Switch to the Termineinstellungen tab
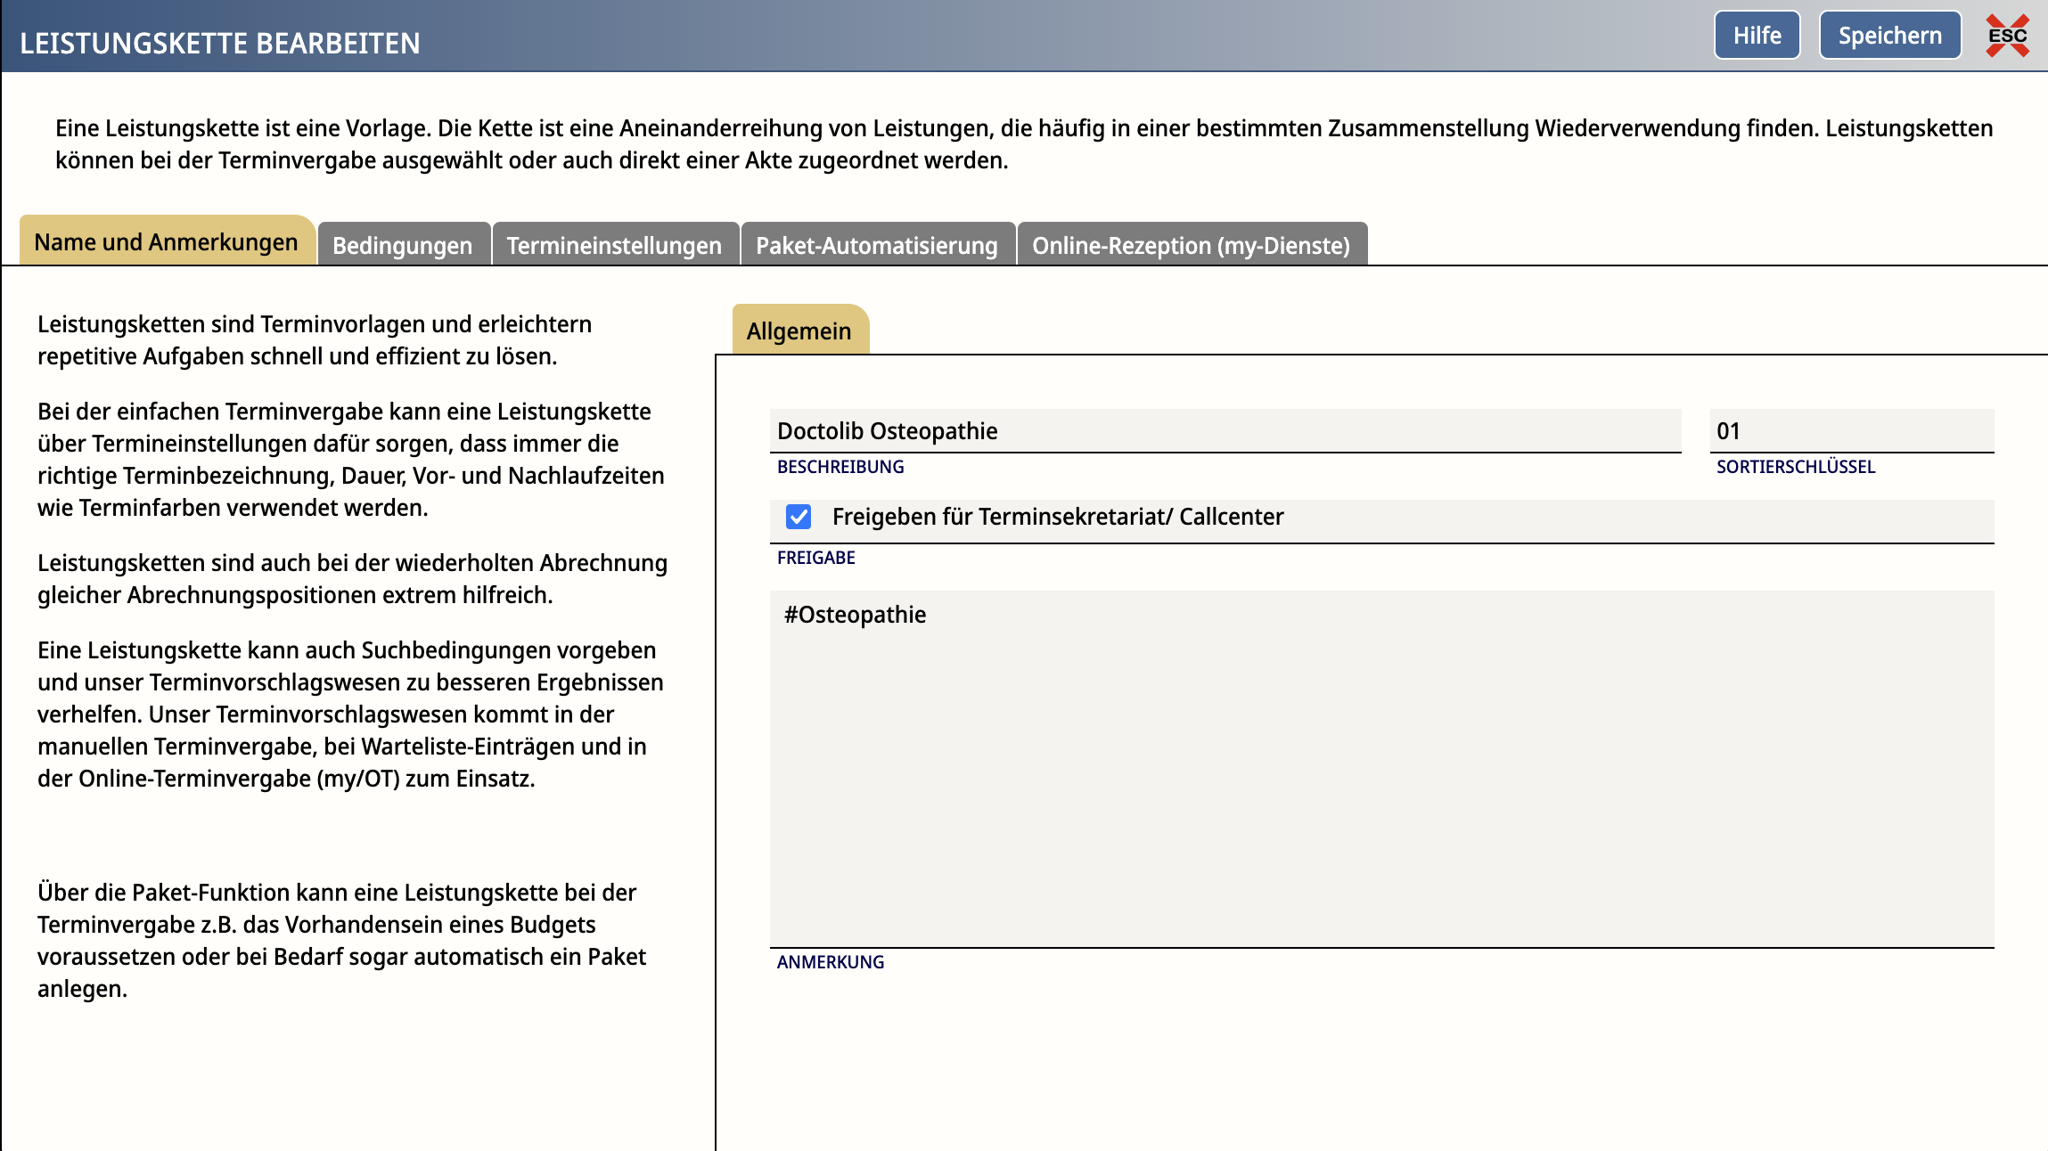 pyautogui.click(x=614, y=245)
